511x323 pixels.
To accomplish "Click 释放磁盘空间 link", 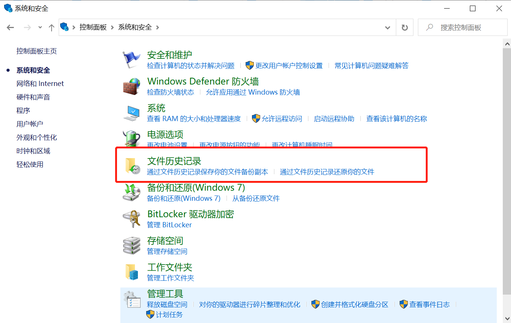I will click(x=167, y=304).
